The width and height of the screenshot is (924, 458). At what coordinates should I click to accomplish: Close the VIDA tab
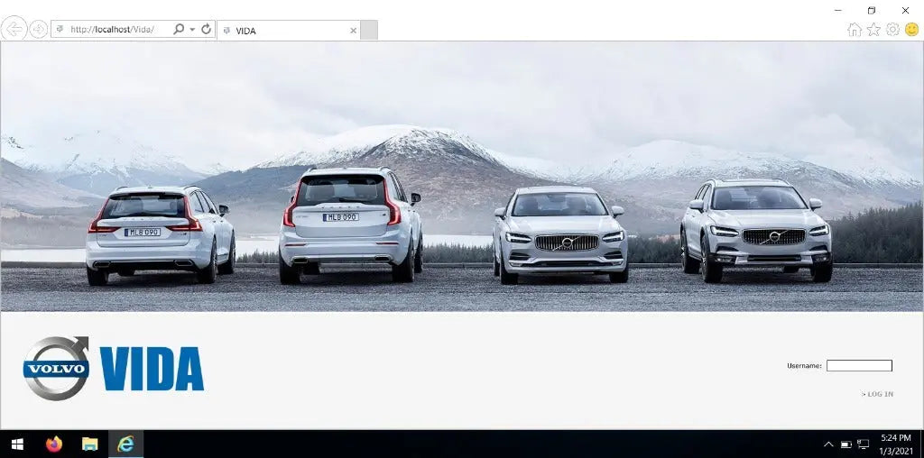pos(353,31)
